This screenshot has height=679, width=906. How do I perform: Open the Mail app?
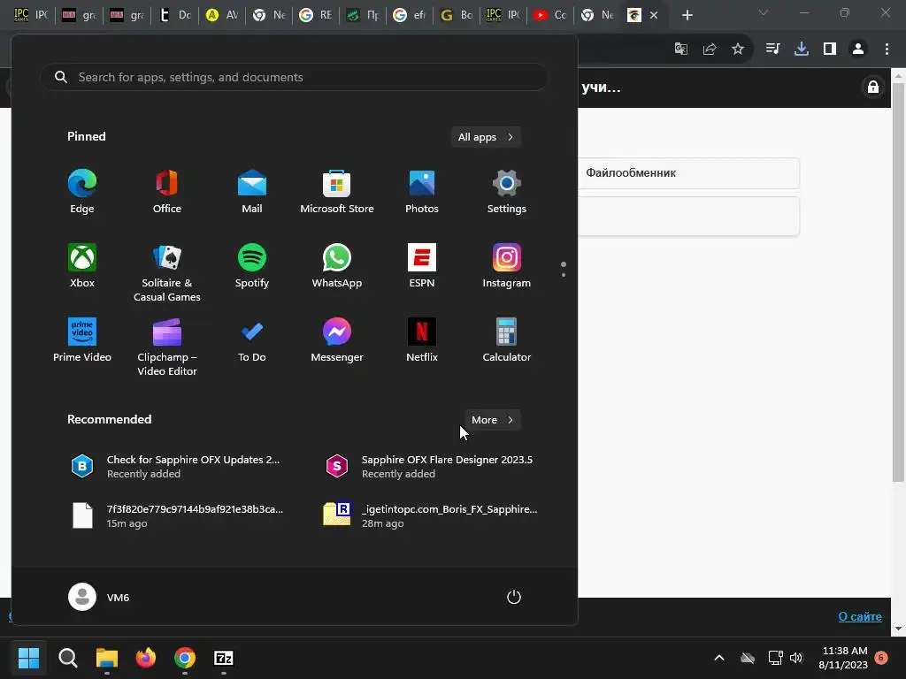tap(252, 192)
